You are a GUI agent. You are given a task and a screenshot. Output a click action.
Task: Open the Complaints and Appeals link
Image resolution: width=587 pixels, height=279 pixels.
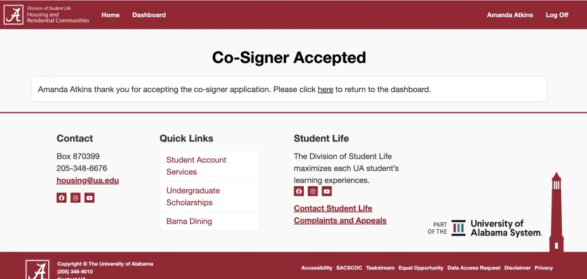(340, 221)
